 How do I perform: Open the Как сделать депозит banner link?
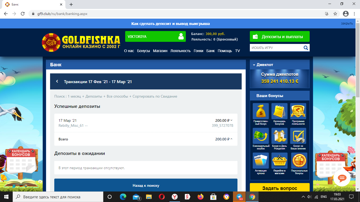[171, 24]
